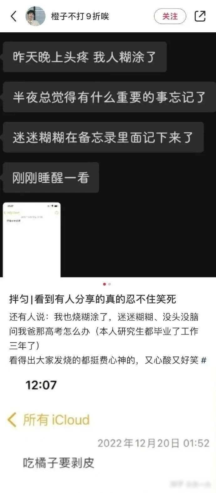Image resolution: width=216 pixels, height=493 pixels.
Task: Tap the bubble 迷迷糊糊在备忘录里面记下来了
Action: pyautogui.click(x=103, y=137)
